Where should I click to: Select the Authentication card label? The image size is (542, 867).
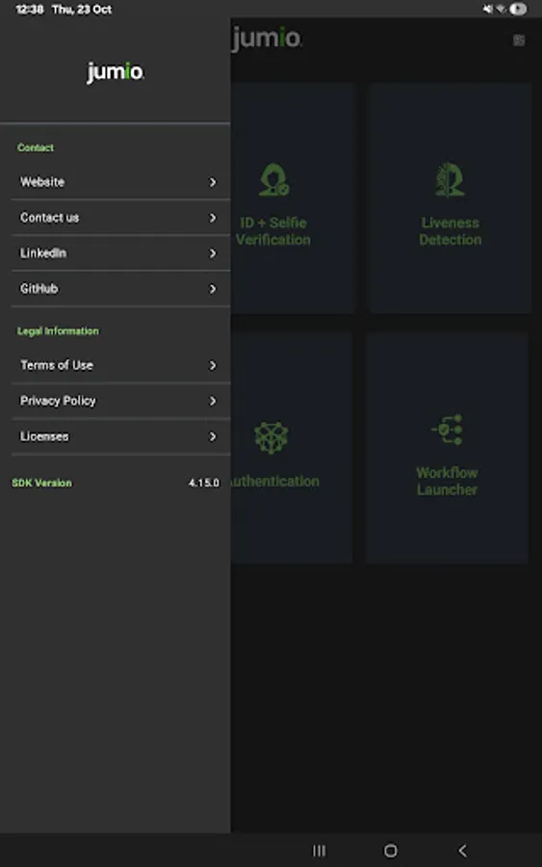(275, 481)
